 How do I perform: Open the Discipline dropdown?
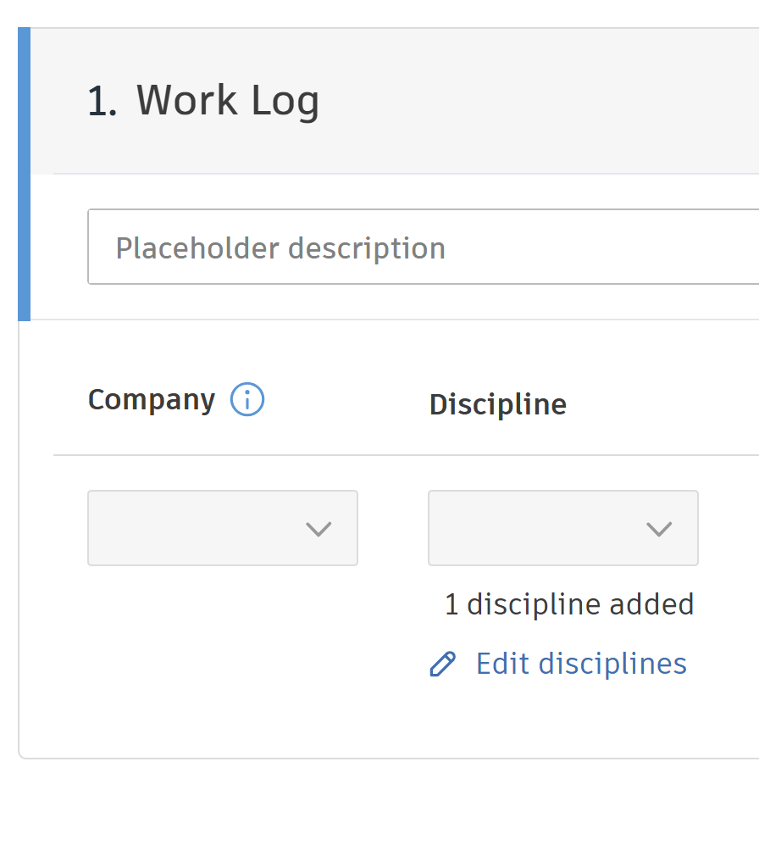562,528
